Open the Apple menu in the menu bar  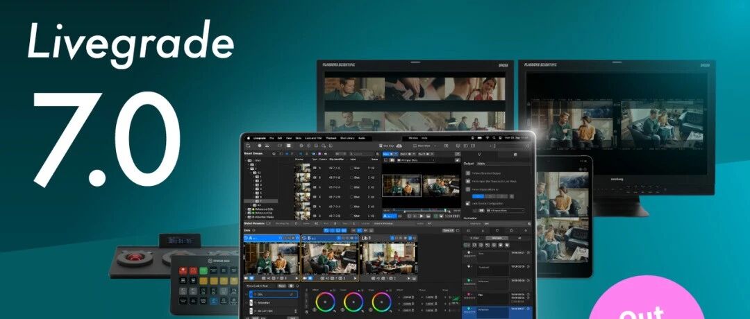248,138
